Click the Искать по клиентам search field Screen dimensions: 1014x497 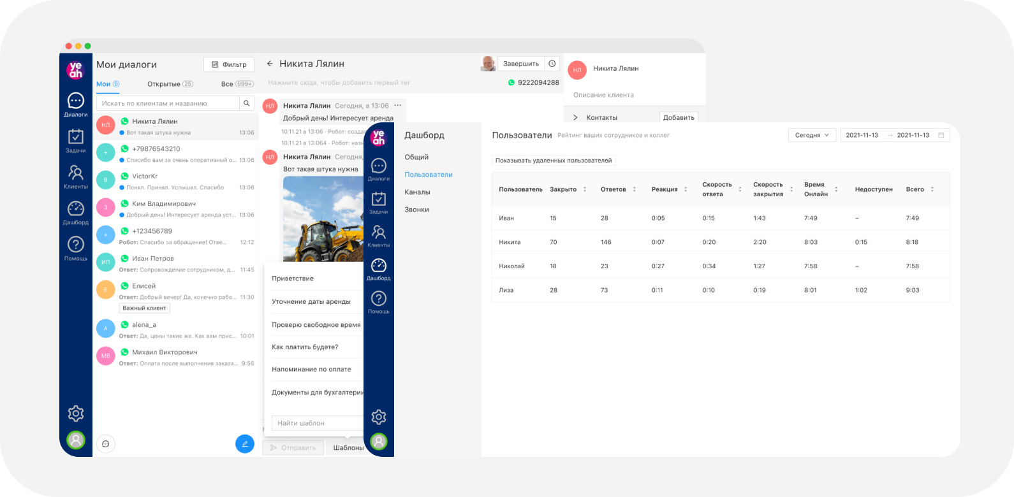pyautogui.click(x=168, y=103)
